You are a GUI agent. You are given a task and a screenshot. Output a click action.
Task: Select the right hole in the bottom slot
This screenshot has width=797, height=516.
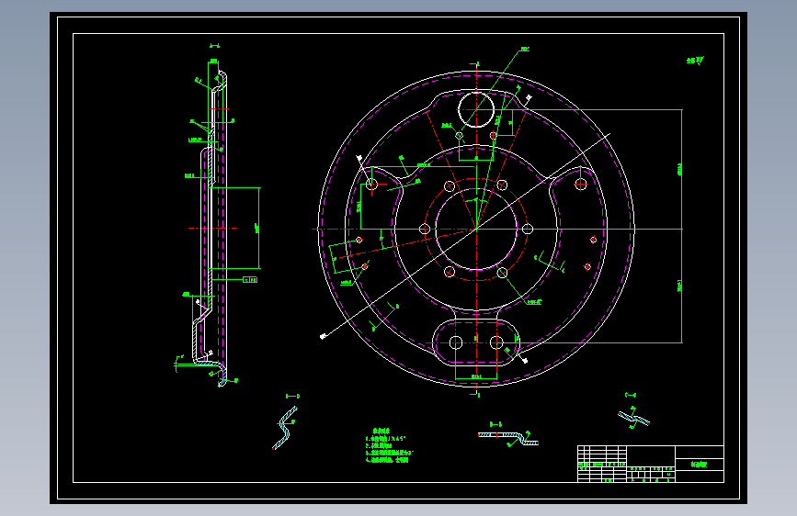point(496,342)
